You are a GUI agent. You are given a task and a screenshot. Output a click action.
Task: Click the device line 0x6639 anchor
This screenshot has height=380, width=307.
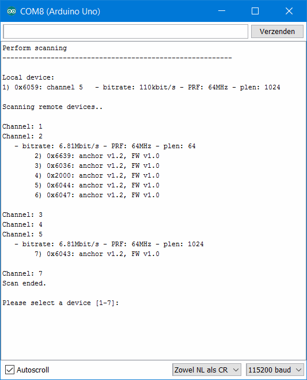pos(97,156)
